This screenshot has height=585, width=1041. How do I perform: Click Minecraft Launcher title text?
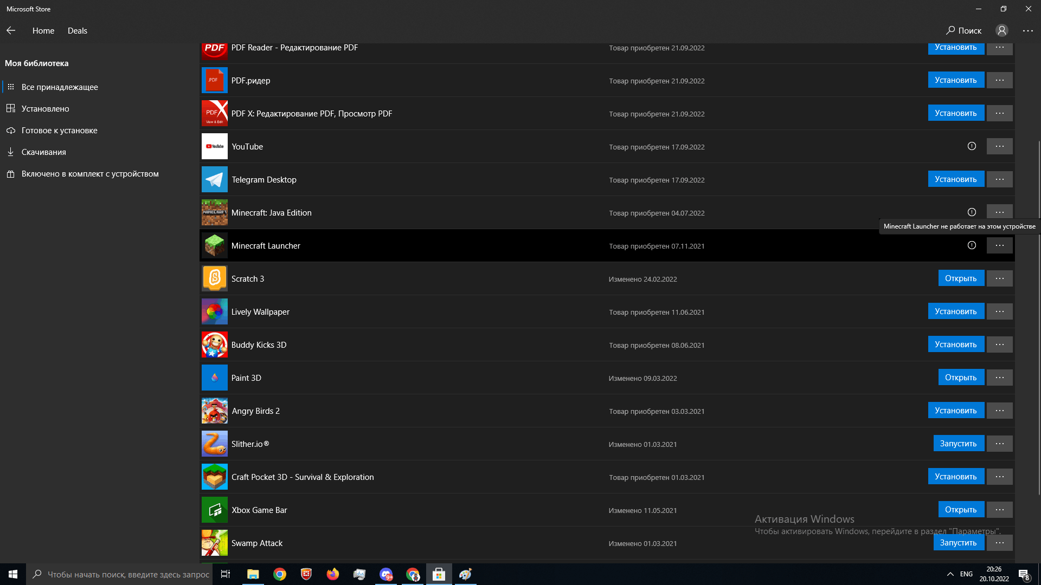point(266,246)
